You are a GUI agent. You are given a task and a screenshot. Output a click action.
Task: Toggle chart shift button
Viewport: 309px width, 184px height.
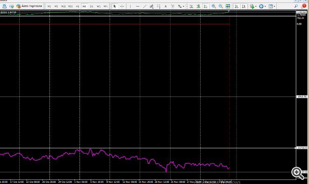244,7
